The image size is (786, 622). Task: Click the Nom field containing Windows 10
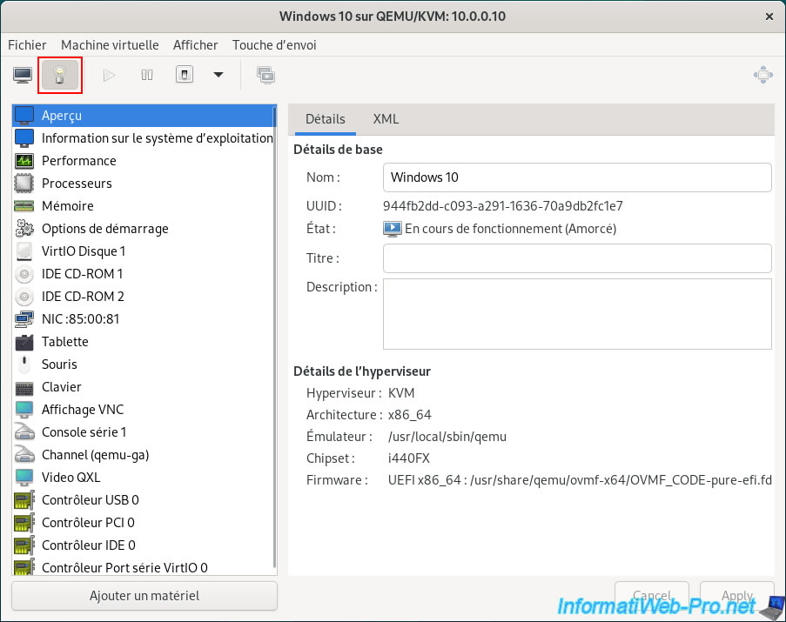click(x=577, y=177)
